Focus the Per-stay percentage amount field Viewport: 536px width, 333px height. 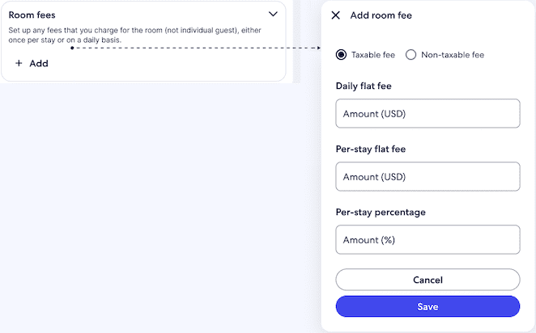pyautogui.click(x=428, y=240)
